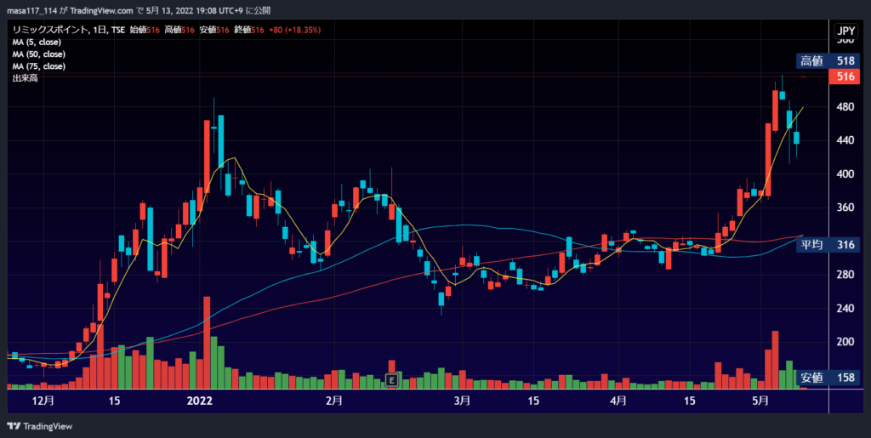Screen dimensions: 871x438
Task: Click the red 516 current price label
Action: 845,77
